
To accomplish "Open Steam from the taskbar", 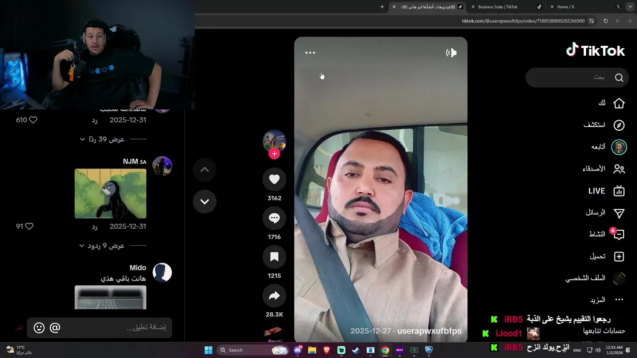I will (356, 350).
